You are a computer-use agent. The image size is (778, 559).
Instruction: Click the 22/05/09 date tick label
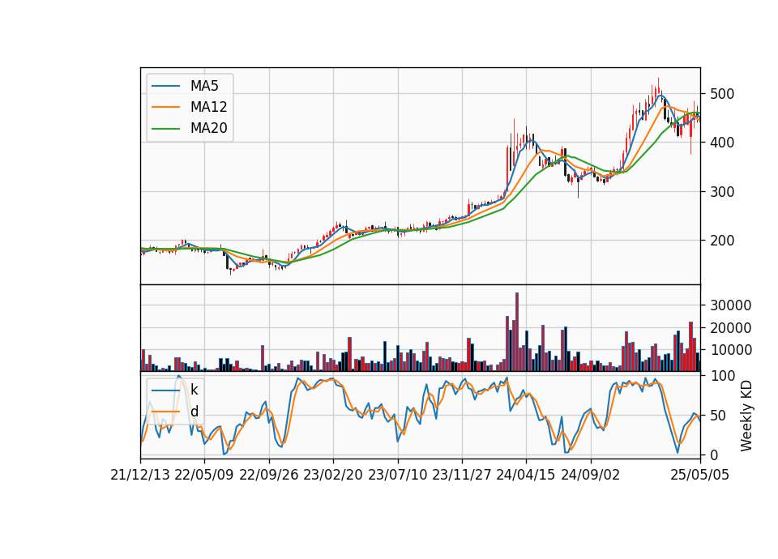[x=204, y=476]
